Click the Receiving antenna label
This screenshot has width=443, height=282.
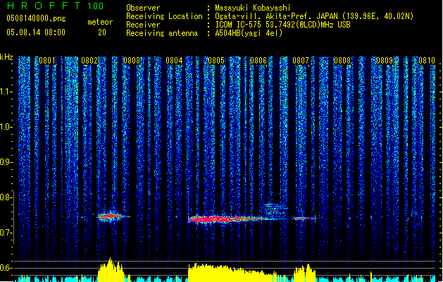pyautogui.click(x=162, y=33)
